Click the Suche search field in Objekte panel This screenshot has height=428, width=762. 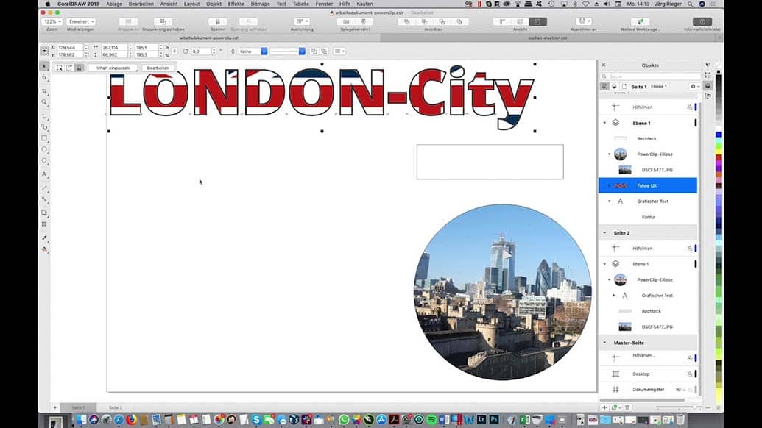[651, 76]
